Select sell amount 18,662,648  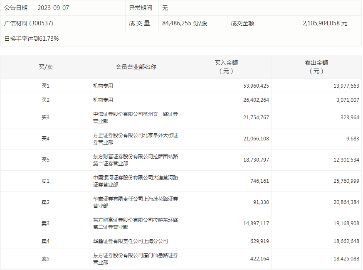pos(346,241)
